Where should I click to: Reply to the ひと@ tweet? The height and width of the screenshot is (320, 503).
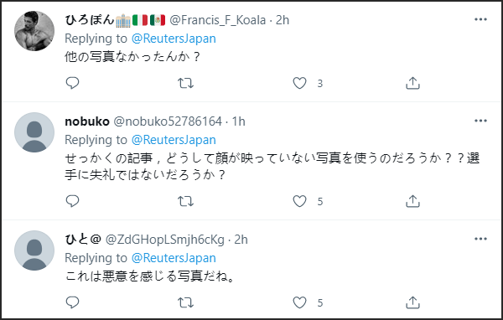72,302
